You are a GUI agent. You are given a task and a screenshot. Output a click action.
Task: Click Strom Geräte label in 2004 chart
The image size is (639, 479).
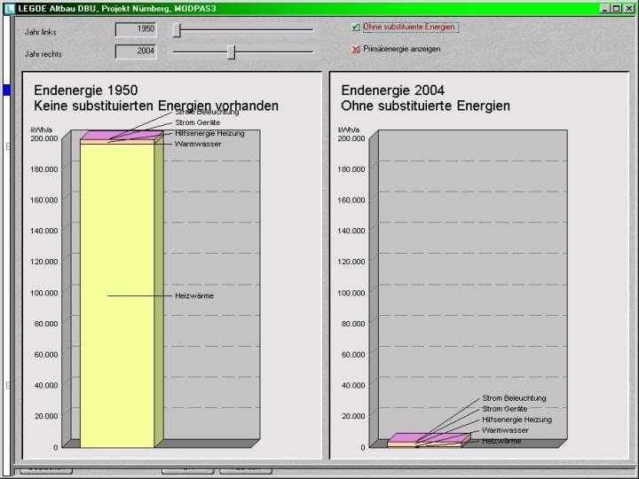[504, 409]
